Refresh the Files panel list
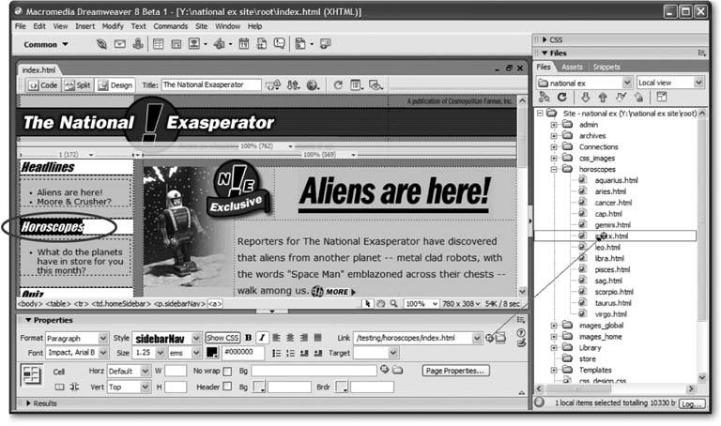The width and height of the screenshot is (721, 426). [562, 97]
